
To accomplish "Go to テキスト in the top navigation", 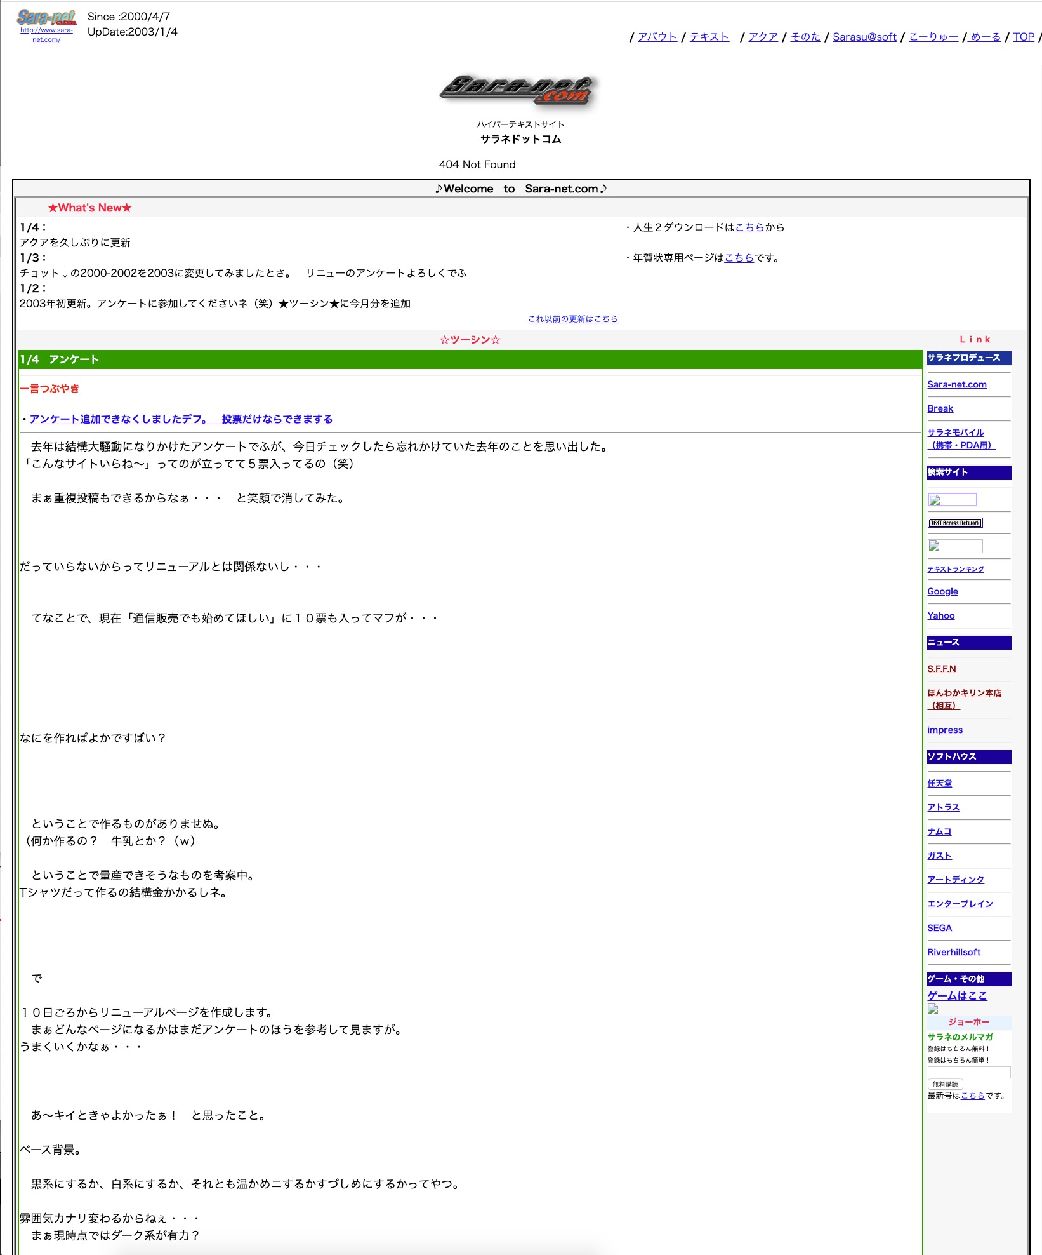I will pos(709,37).
